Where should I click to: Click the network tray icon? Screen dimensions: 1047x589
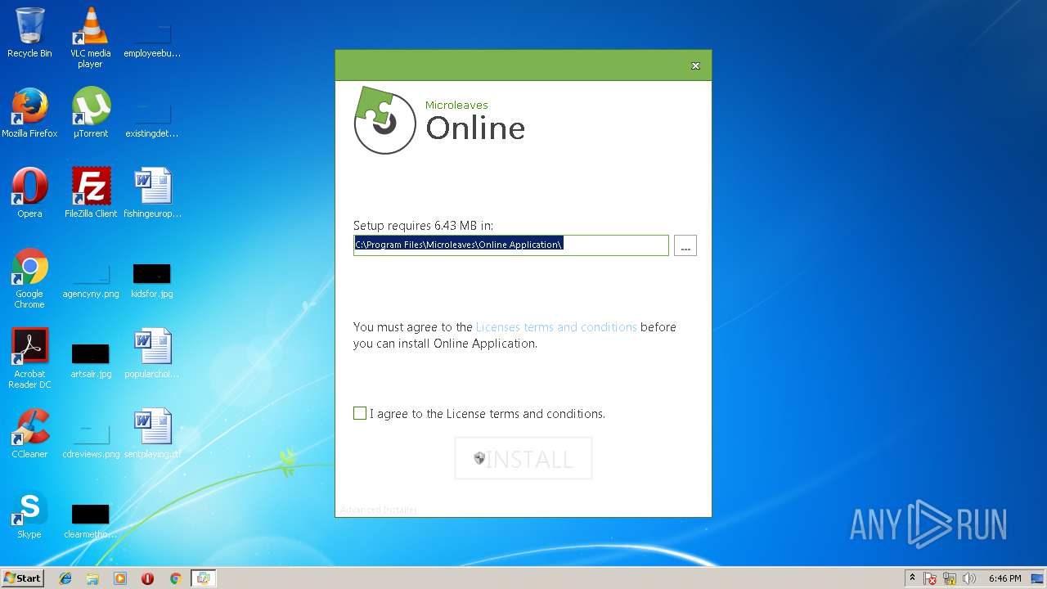[x=950, y=578]
